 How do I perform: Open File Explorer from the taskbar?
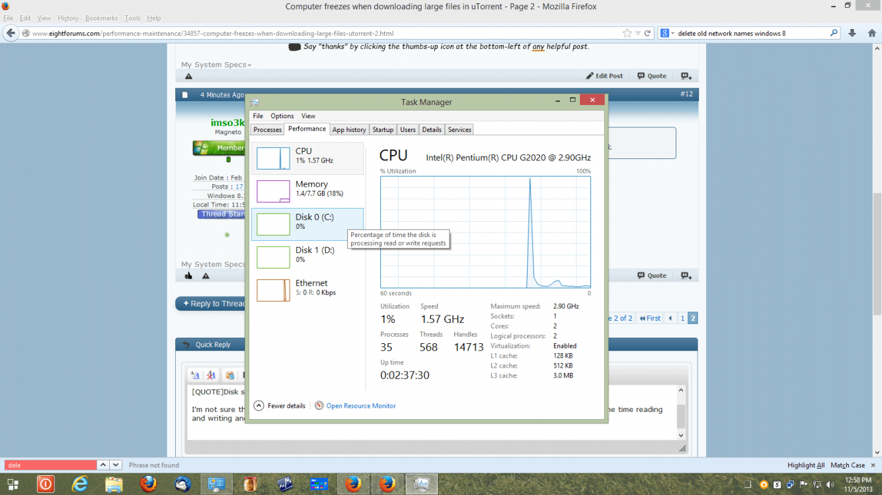114,484
